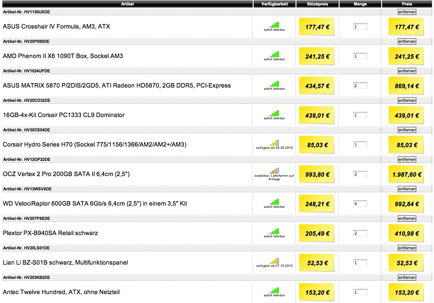Screen dimensions: 434x303
Task: Focus quantity field for ASUS Crosshair IV Formula
Action: pos(360,27)
